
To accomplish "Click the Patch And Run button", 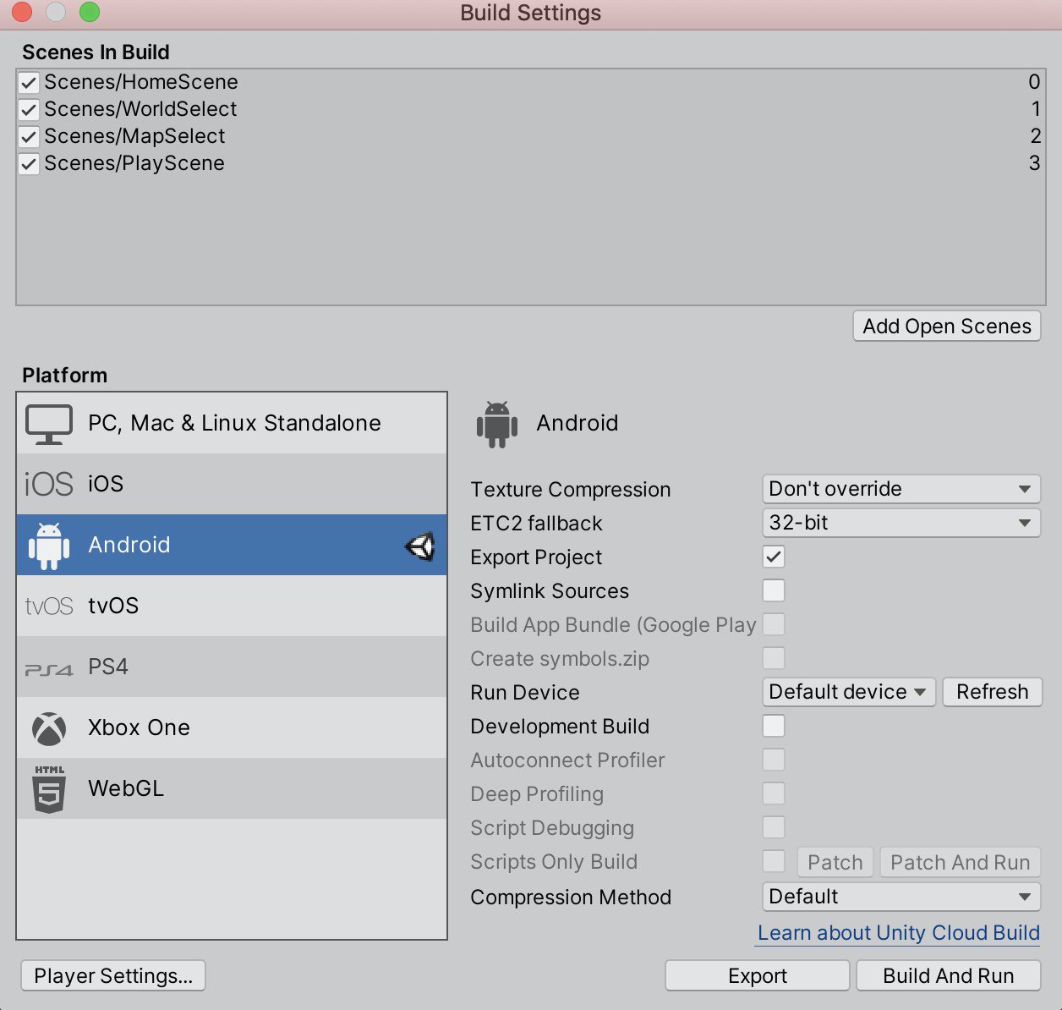I will coord(961,863).
